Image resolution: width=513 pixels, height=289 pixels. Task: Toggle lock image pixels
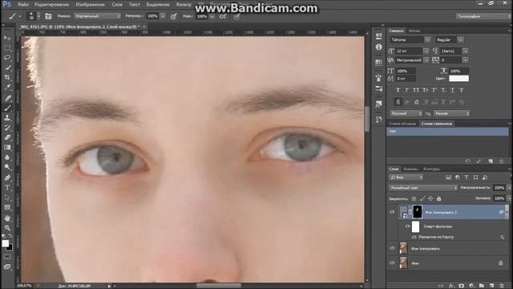(x=422, y=198)
